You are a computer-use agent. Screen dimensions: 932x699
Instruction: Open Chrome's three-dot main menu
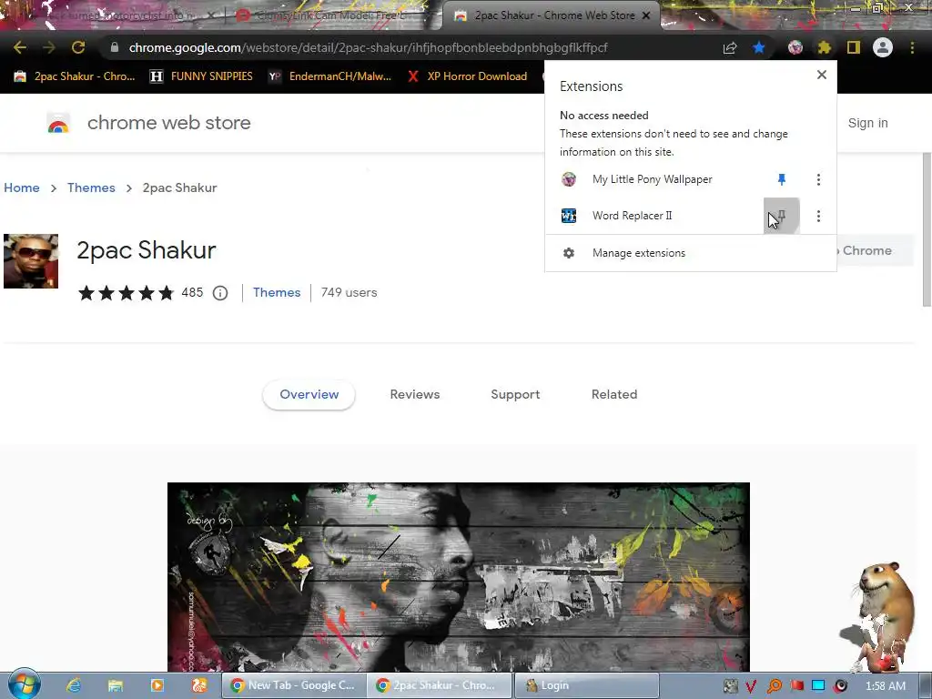912,47
